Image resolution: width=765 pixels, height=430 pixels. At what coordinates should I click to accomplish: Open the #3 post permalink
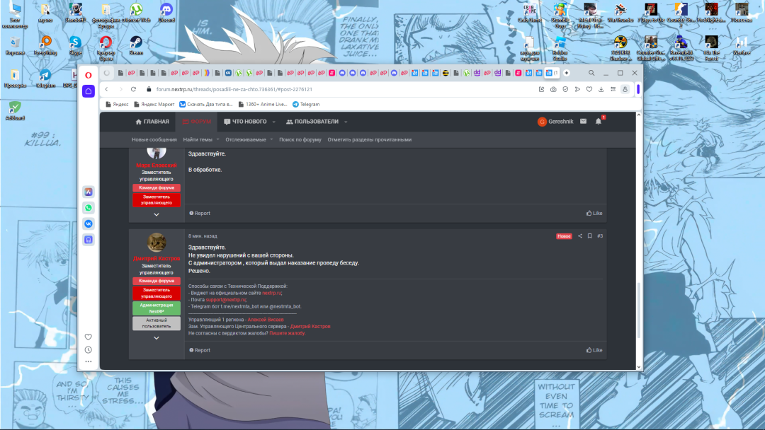(600, 236)
